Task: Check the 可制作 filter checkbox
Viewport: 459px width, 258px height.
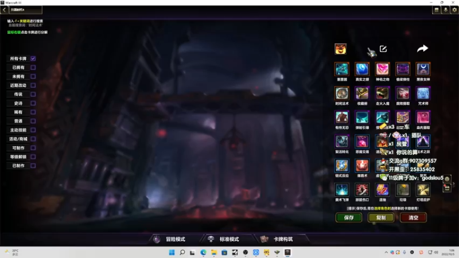Action: [x=33, y=148]
